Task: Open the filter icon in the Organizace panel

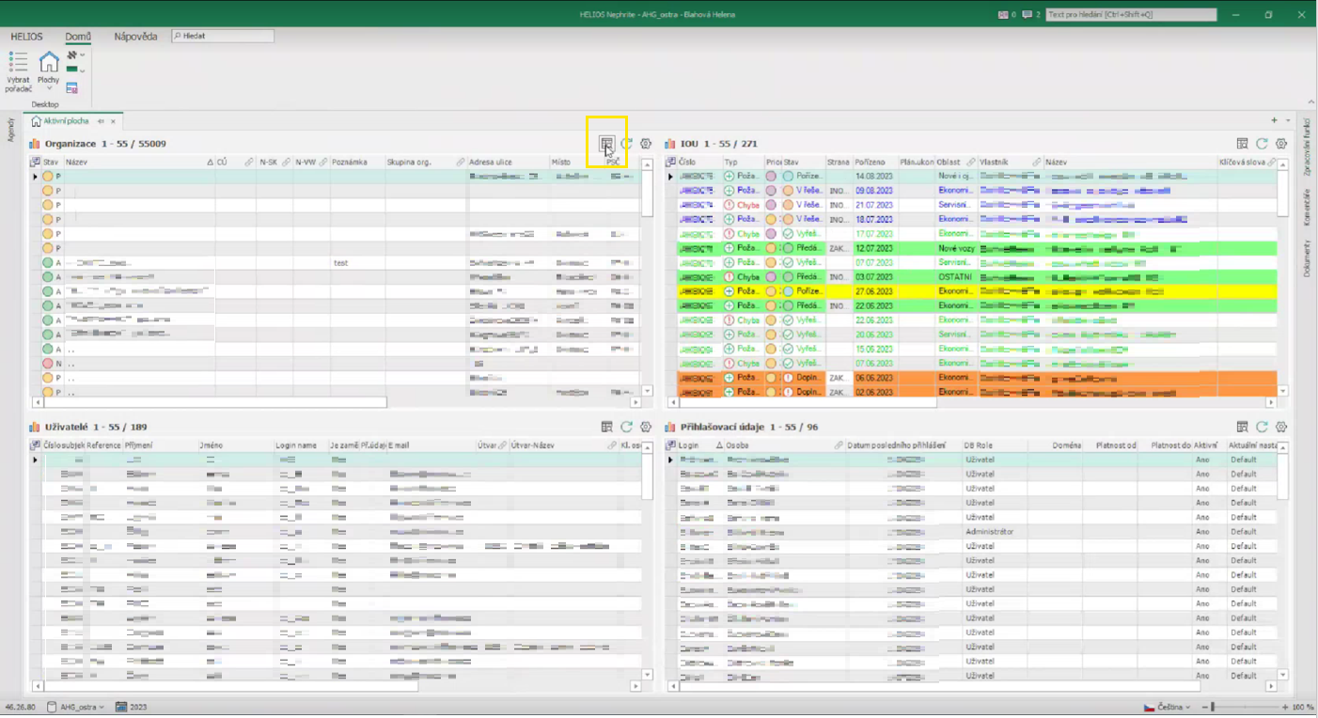Action: point(606,144)
